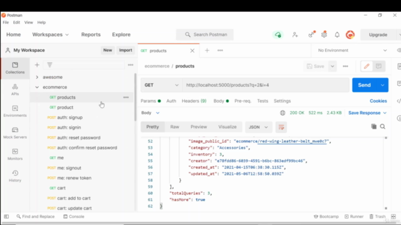The height and width of the screenshot is (225, 401).
Task: Open the Save button dropdown arrow
Action: click(x=333, y=66)
